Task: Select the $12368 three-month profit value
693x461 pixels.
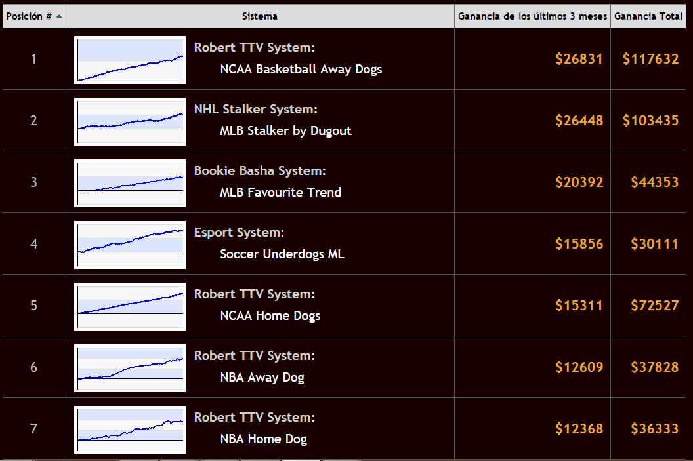Action: [579, 428]
